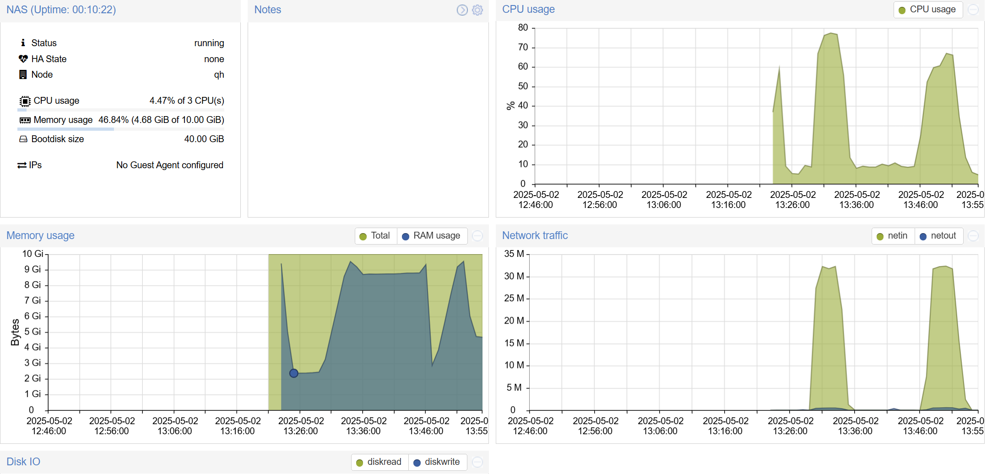Image resolution: width=992 pixels, height=474 pixels.
Task: Click the Bootdisk size drive icon
Action: point(23,139)
